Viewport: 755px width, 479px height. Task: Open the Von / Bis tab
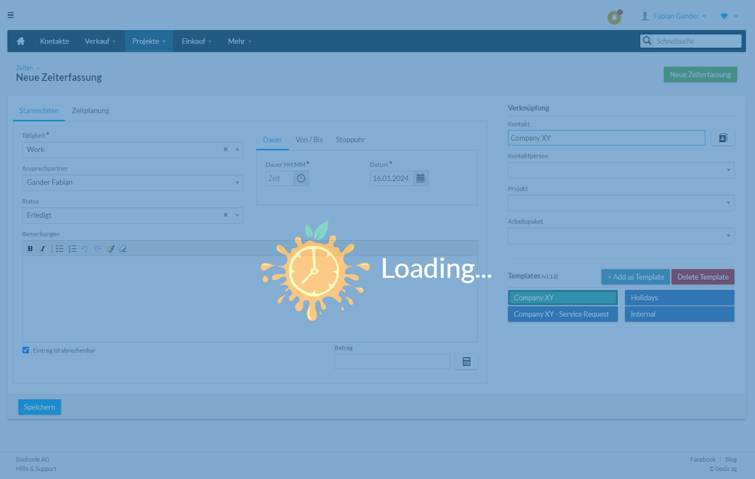coord(309,139)
